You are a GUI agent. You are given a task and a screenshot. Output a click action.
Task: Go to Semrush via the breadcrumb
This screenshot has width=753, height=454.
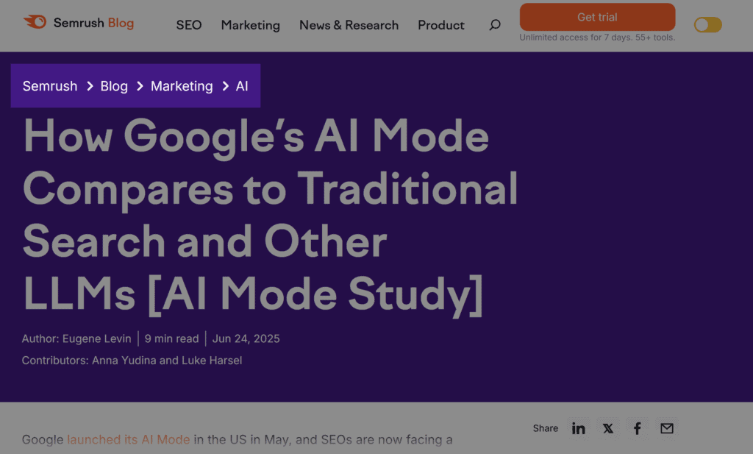49,86
